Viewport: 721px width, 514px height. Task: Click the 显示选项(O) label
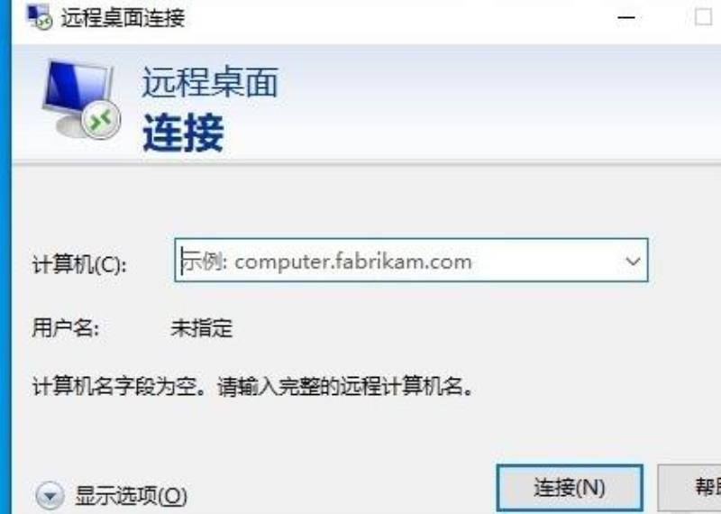coord(131,496)
